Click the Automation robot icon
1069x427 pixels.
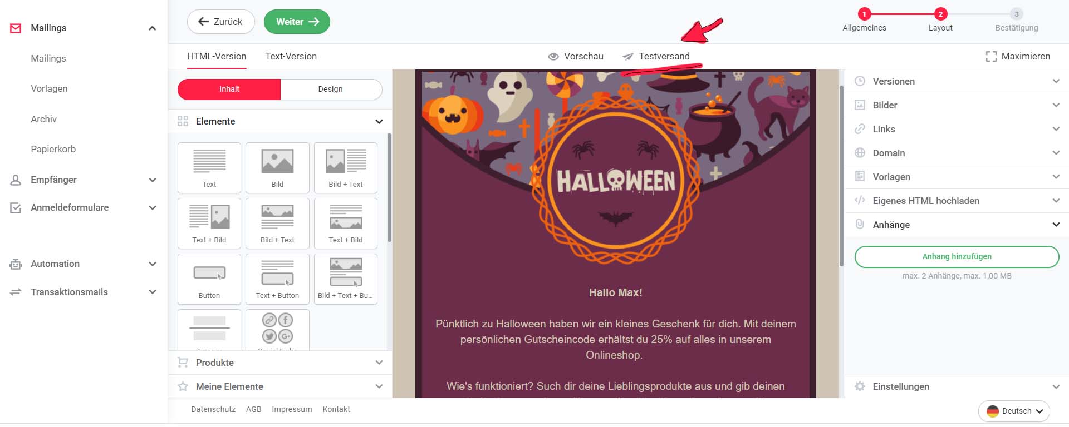[16, 264]
